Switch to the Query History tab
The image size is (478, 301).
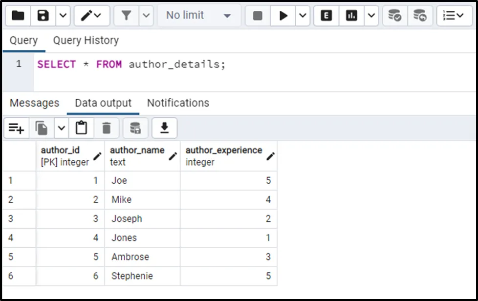coord(86,41)
